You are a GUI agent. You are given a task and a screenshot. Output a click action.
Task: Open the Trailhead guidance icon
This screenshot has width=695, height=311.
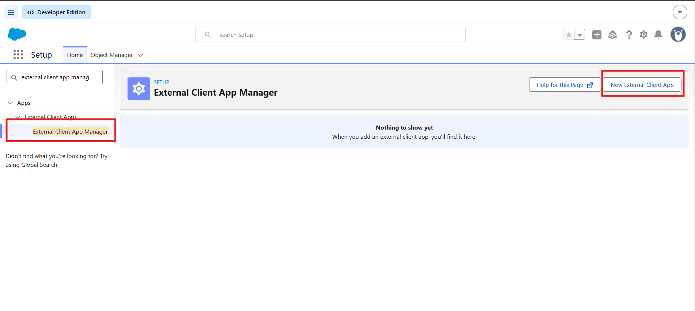613,35
